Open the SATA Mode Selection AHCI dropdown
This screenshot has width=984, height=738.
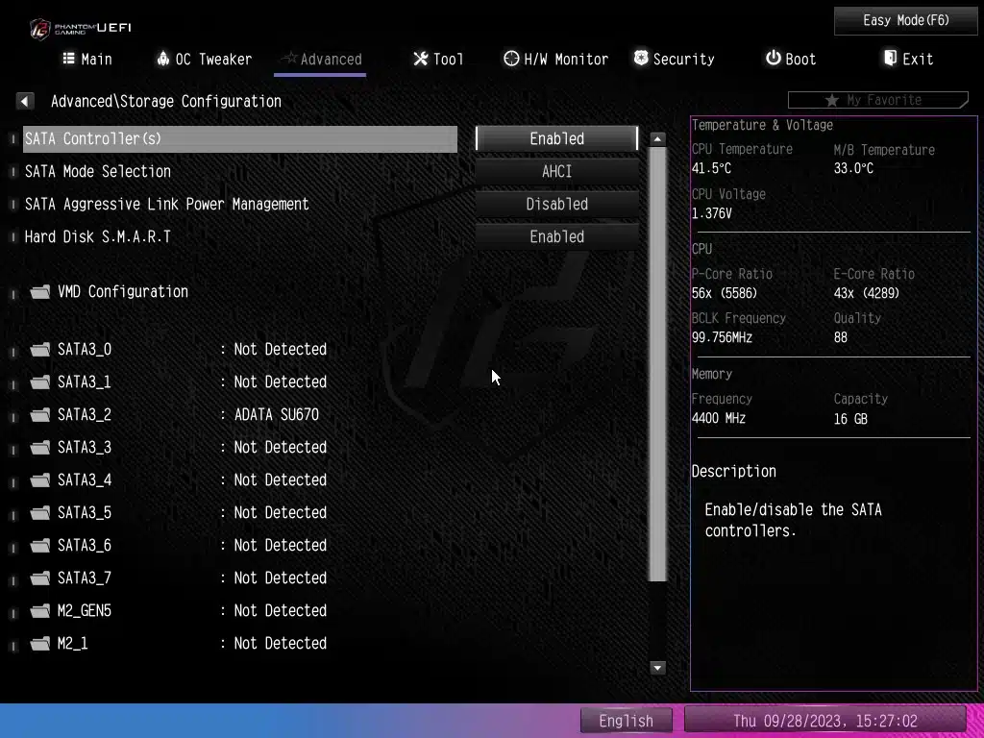[556, 171]
